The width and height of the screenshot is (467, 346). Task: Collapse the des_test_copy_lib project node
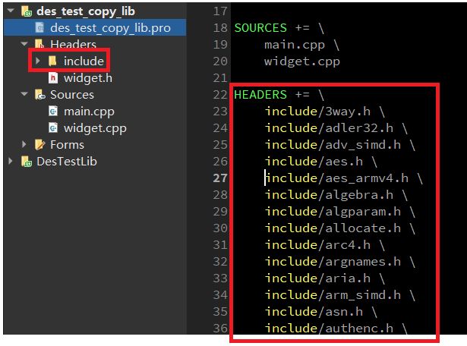click(x=10, y=11)
